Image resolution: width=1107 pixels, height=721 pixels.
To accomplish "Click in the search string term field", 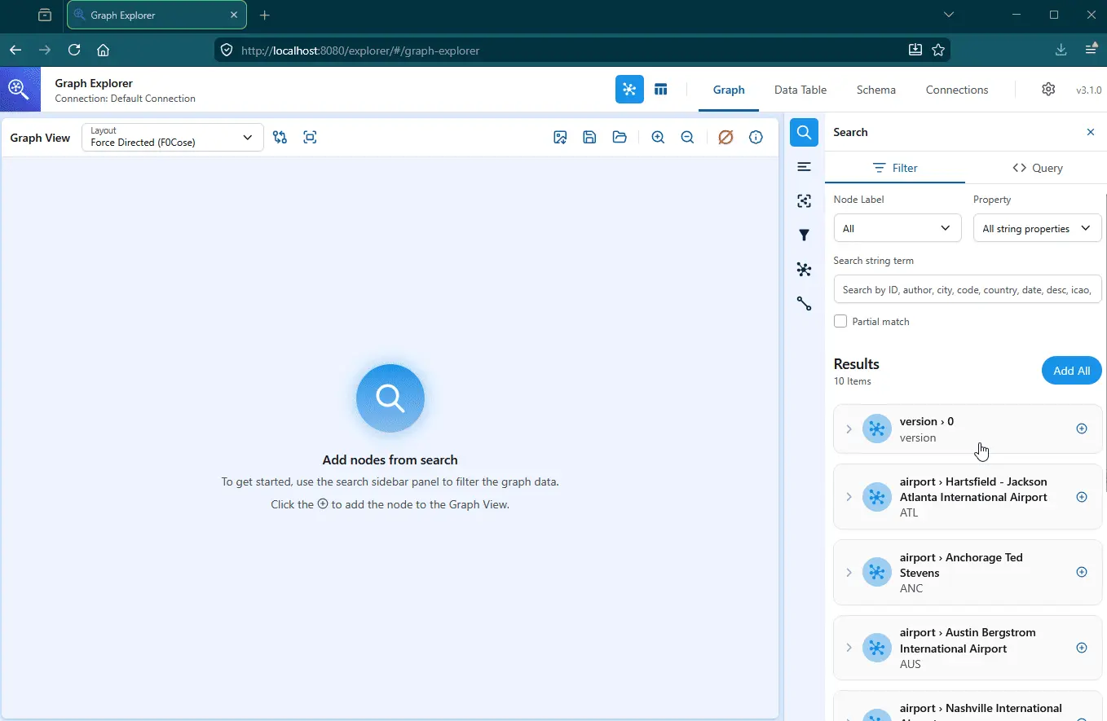I will (968, 289).
